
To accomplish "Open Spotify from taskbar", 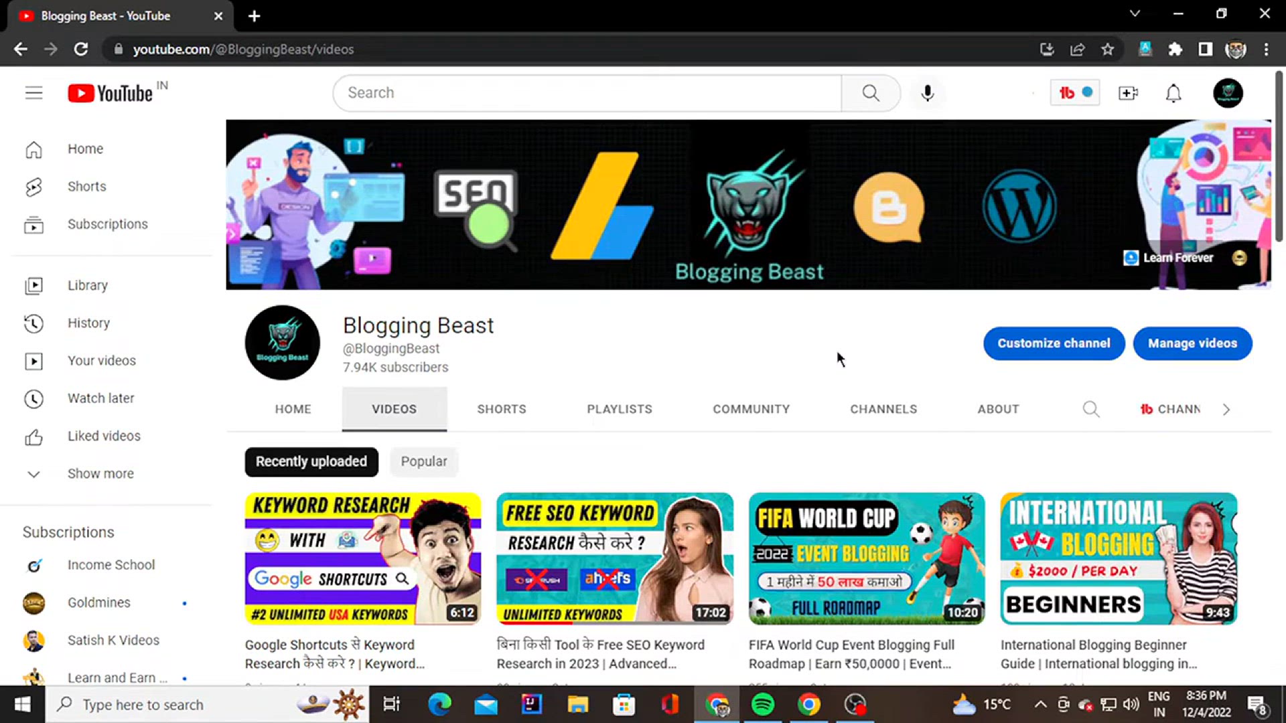I will tap(763, 704).
